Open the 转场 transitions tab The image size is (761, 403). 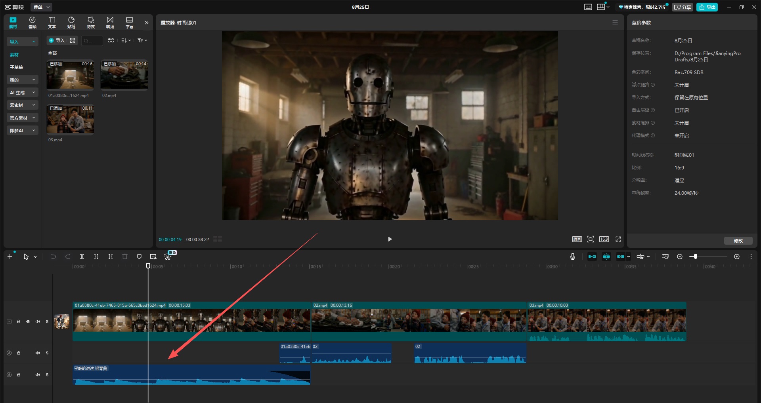click(x=110, y=23)
